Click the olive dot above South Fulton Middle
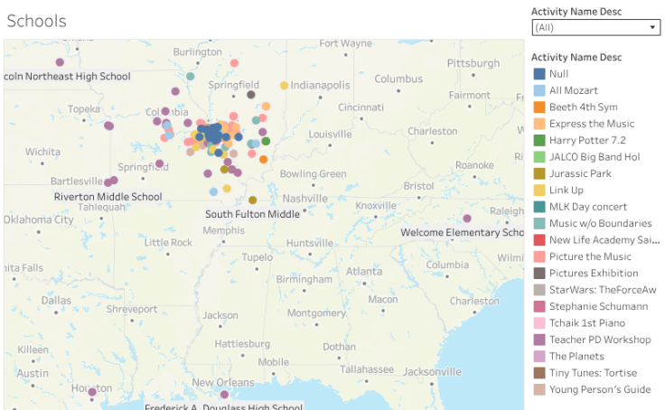This screenshot has height=410, width=665. [x=253, y=200]
